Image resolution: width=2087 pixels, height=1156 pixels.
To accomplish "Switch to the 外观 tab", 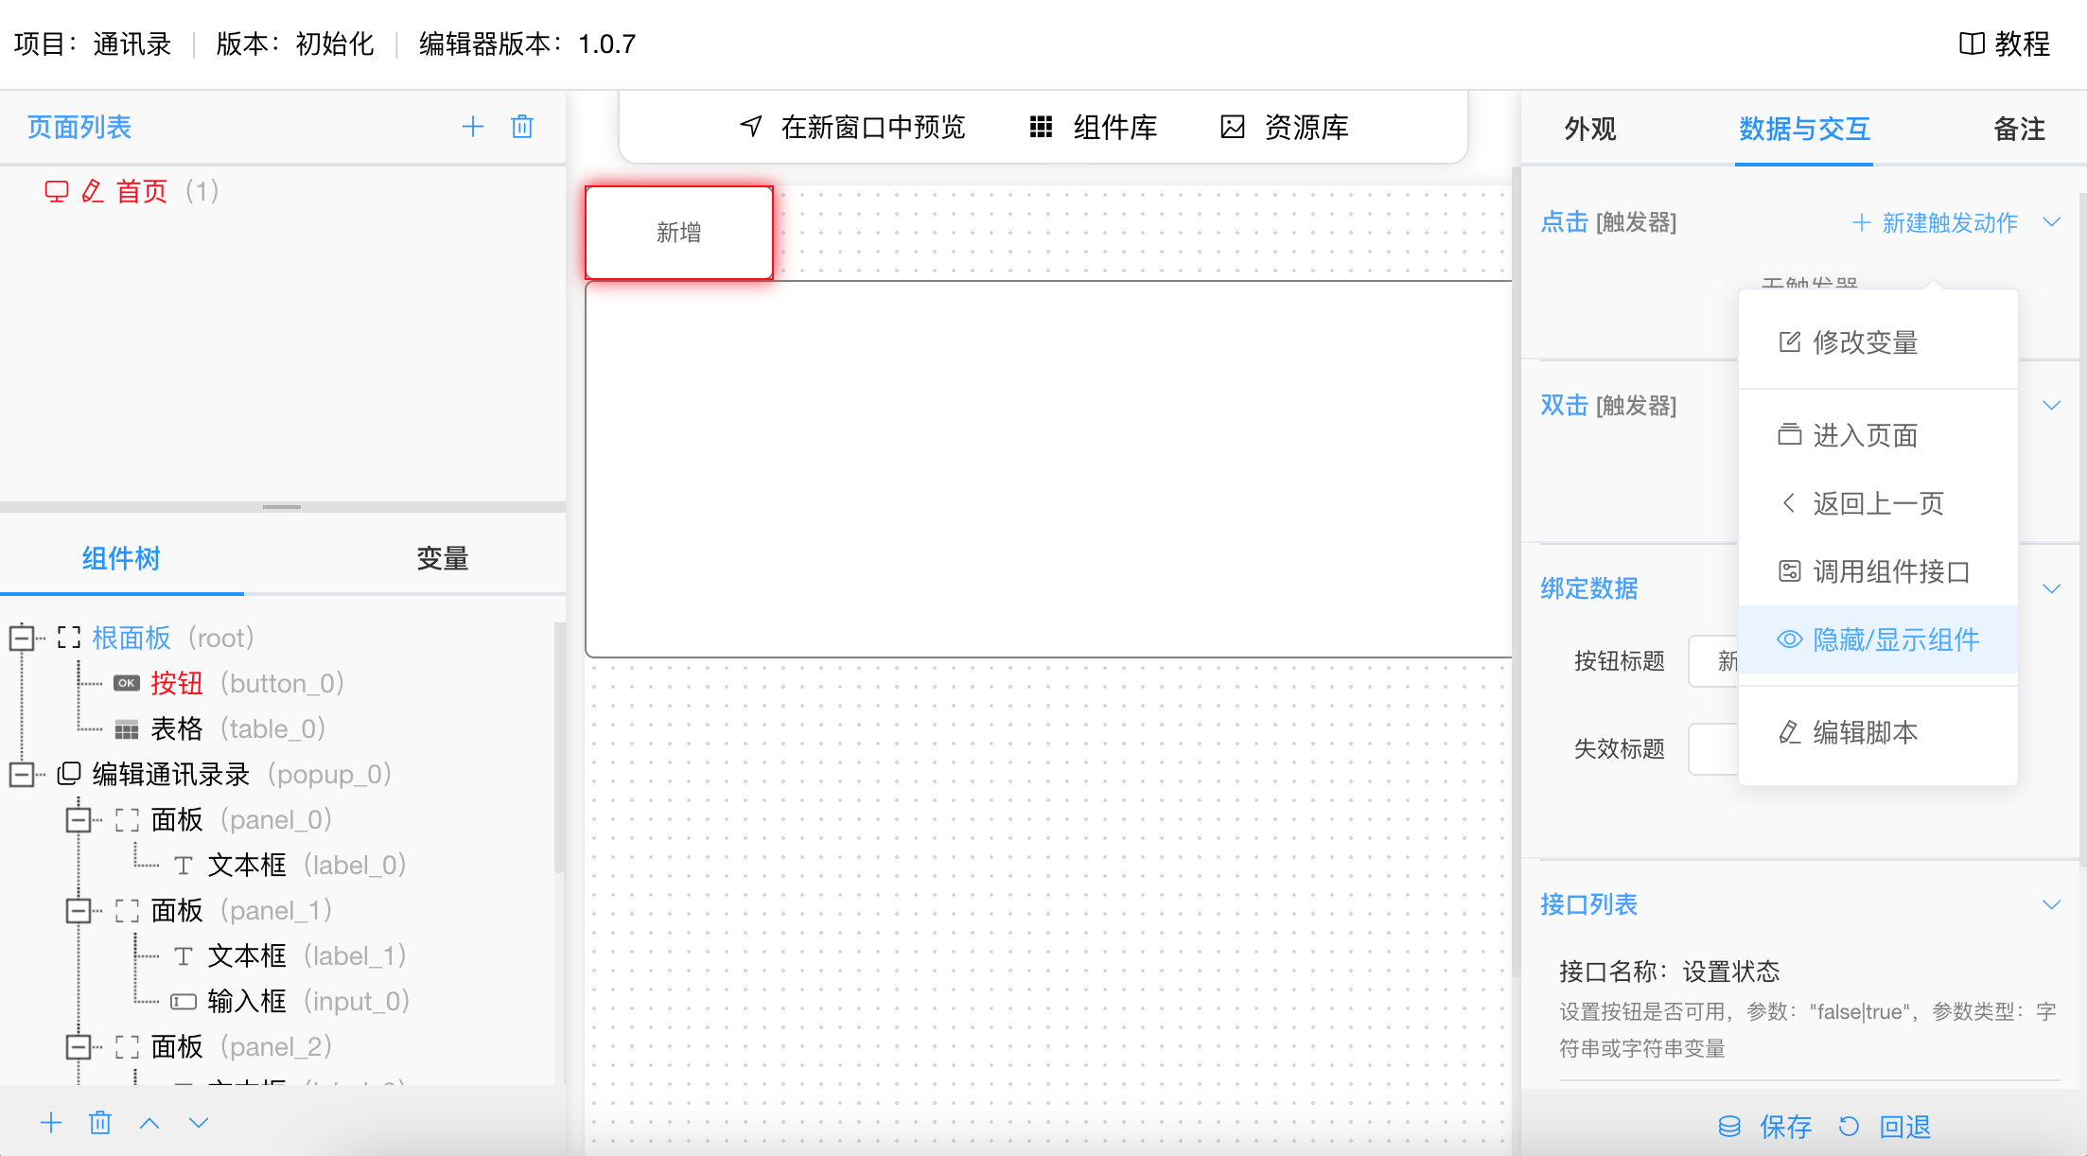I will pyautogui.click(x=1590, y=129).
